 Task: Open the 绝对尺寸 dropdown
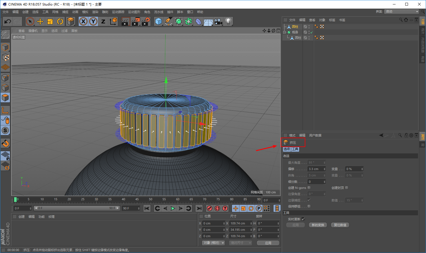(x=241, y=243)
